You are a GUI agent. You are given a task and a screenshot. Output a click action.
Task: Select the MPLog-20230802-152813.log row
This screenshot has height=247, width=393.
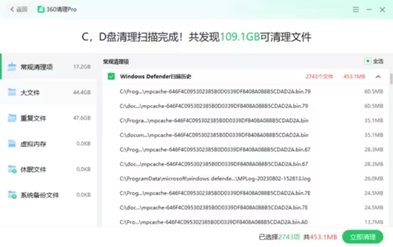245,179
